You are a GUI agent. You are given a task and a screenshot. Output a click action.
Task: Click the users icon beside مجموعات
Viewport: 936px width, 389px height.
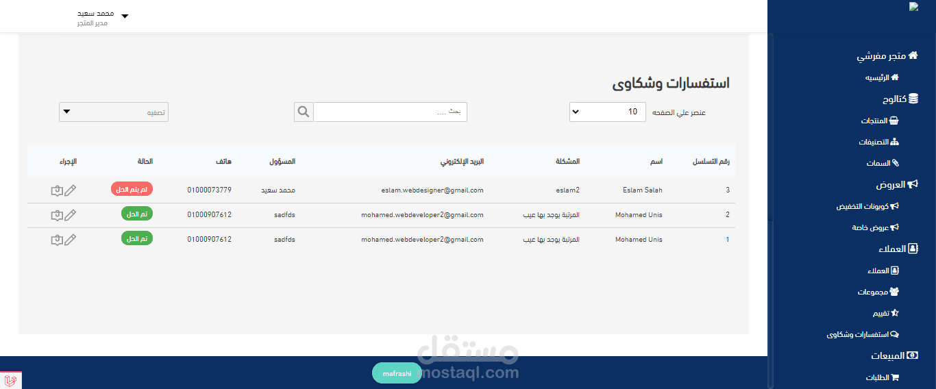pyautogui.click(x=894, y=292)
